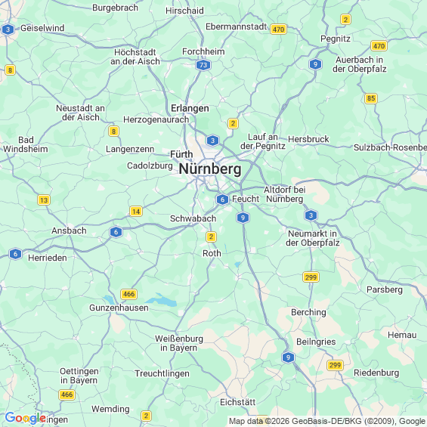Select the Fürth label
Image resolution: width=427 pixels, height=427 pixels.
pos(181,154)
